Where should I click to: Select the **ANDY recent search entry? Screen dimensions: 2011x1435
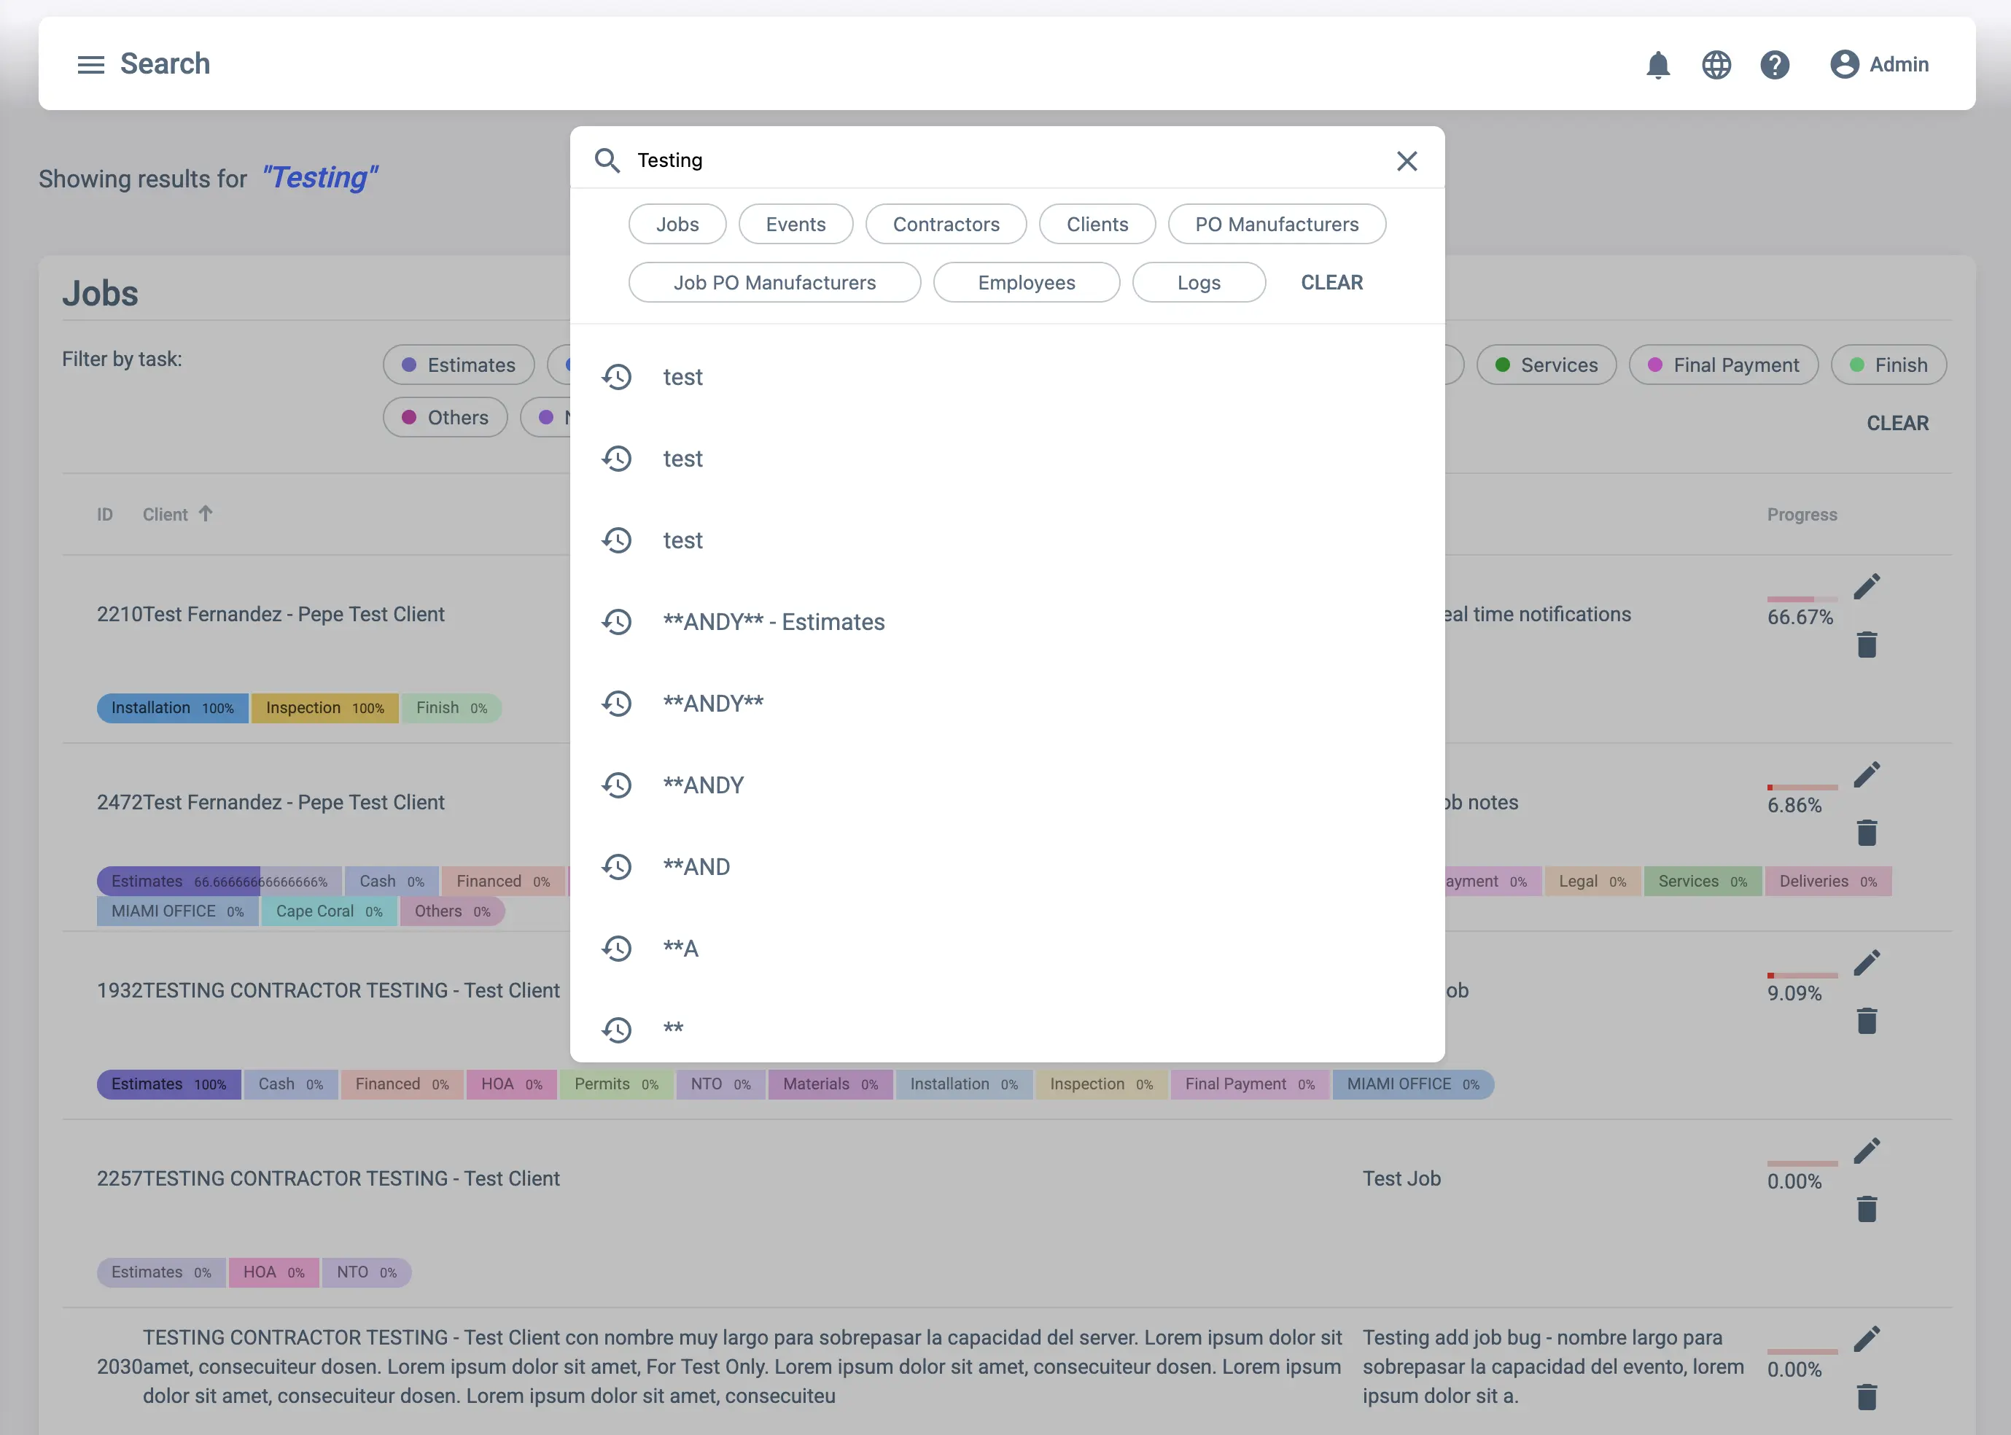pyautogui.click(x=704, y=785)
